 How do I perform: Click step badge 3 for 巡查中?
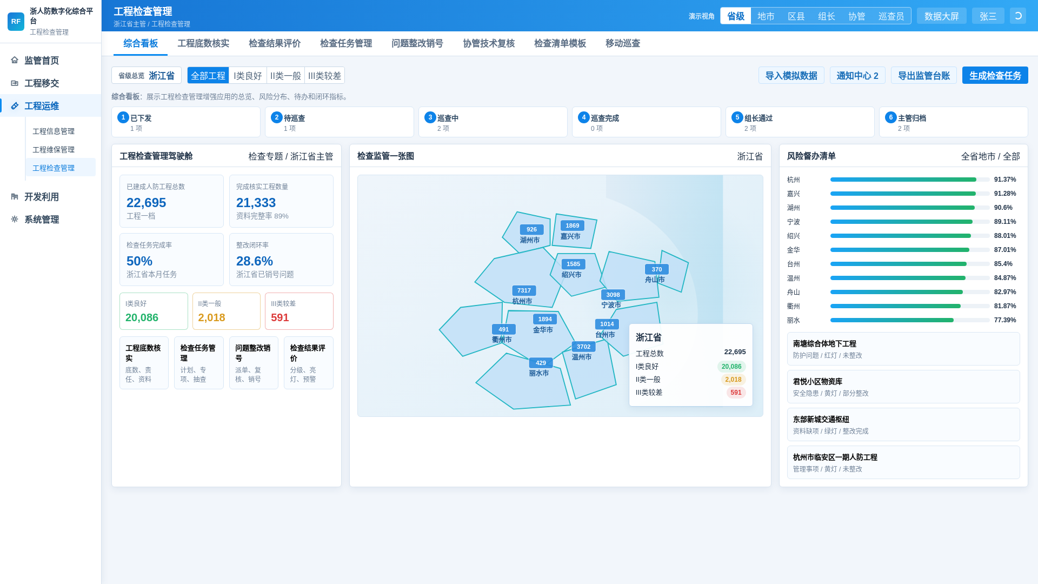click(430, 117)
